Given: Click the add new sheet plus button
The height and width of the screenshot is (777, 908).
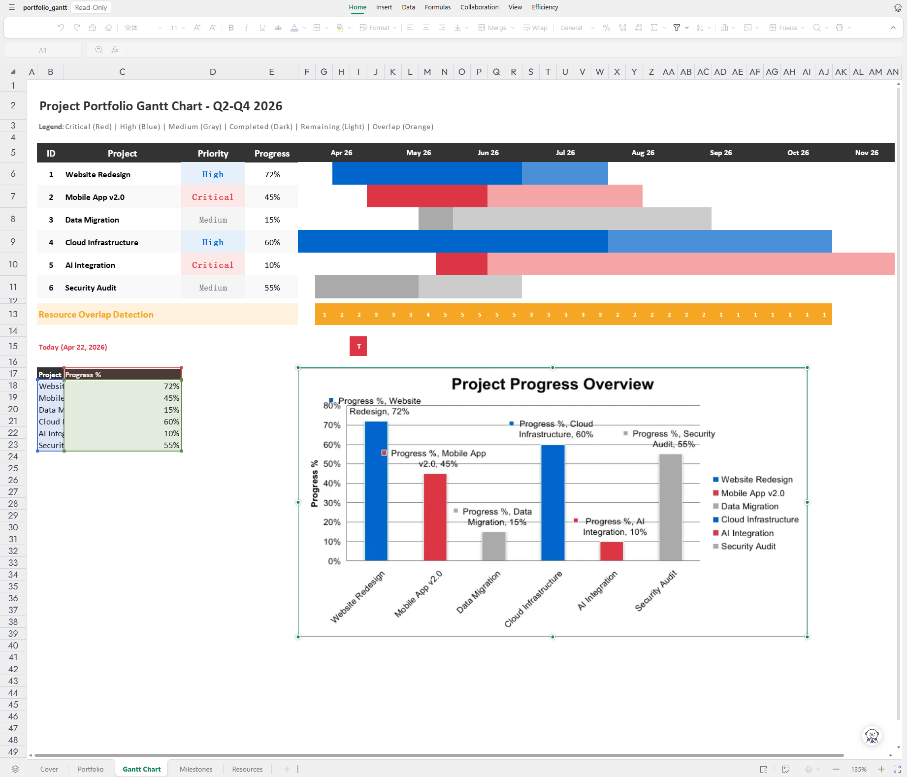Looking at the screenshot, I should click(287, 769).
